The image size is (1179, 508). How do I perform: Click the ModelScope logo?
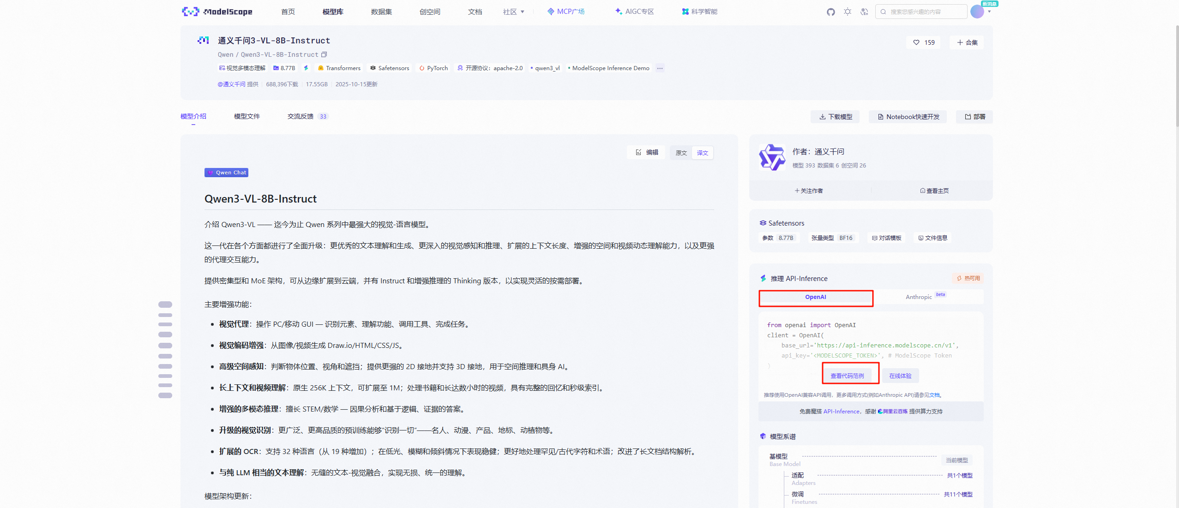(217, 12)
